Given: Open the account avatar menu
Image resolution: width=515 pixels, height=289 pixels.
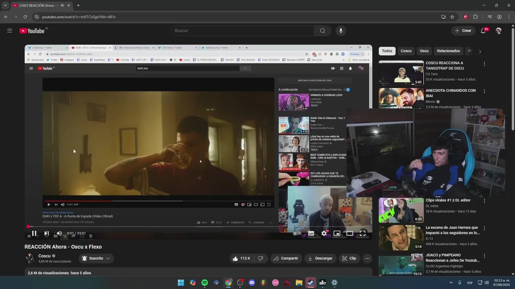Looking at the screenshot, I should [x=499, y=31].
